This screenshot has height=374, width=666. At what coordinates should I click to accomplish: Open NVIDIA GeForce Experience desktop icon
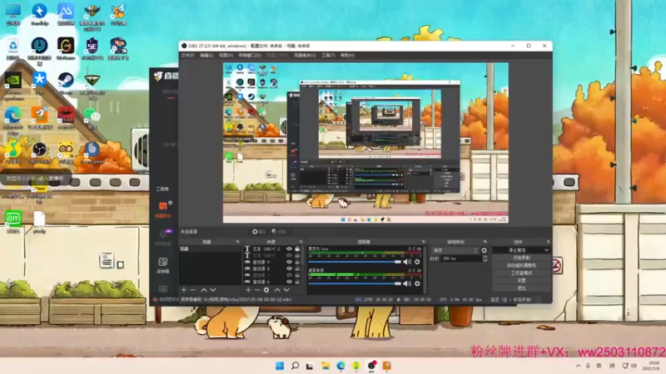[13, 86]
